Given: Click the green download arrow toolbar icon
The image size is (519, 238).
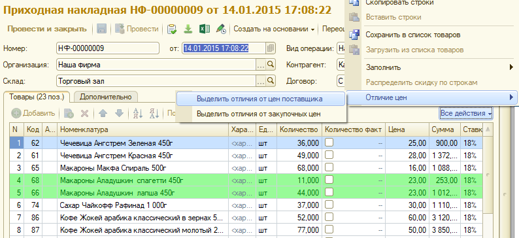Looking at the screenshot, I should point(188,29).
